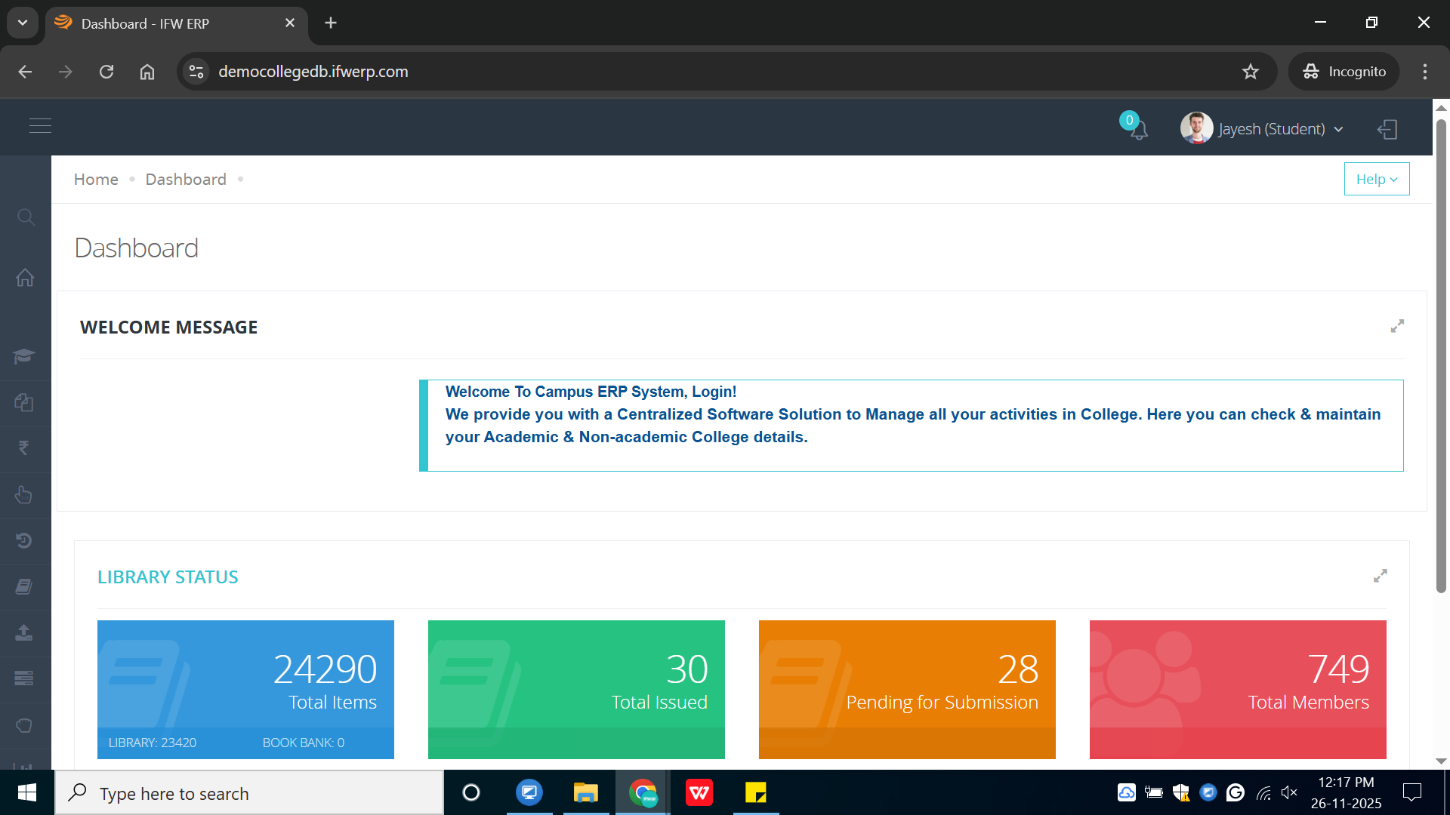Select the Dashboard - IFW ERP tab
This screenshot has height=815, width=1450.
[177, 23]
